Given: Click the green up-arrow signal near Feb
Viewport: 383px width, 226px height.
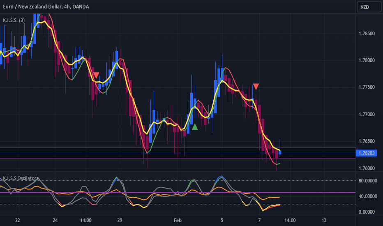Looking at the screenshot, I should (x=195, y=127).
